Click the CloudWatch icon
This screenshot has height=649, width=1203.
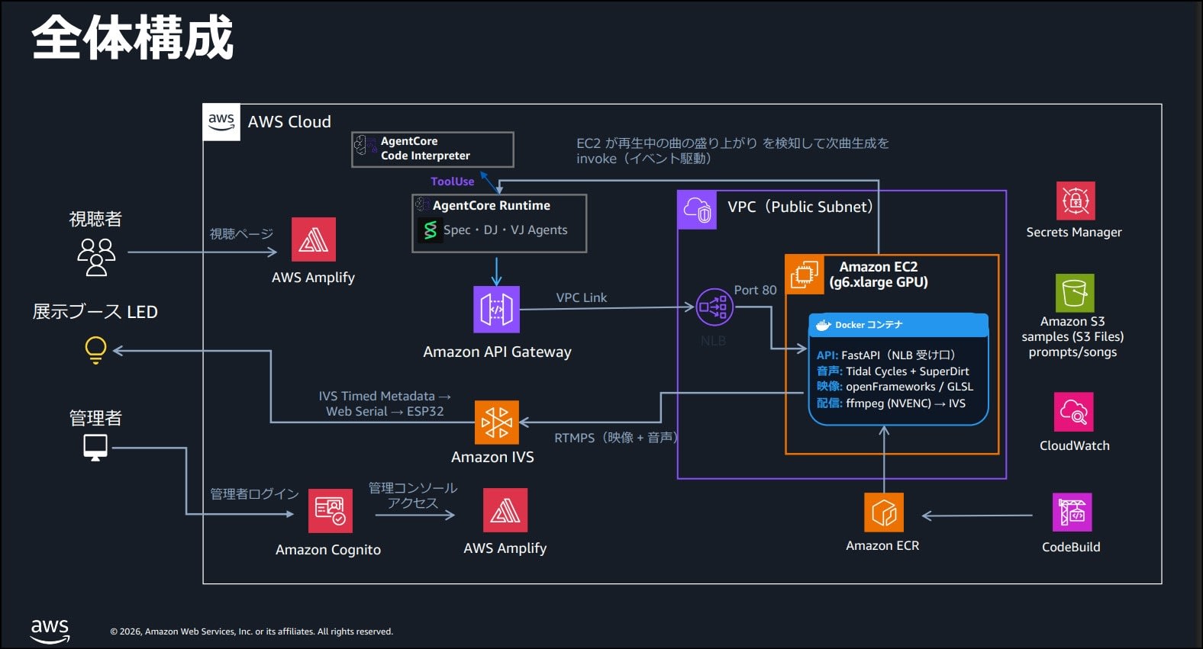pyautogui.click(x=1074, y=412)
